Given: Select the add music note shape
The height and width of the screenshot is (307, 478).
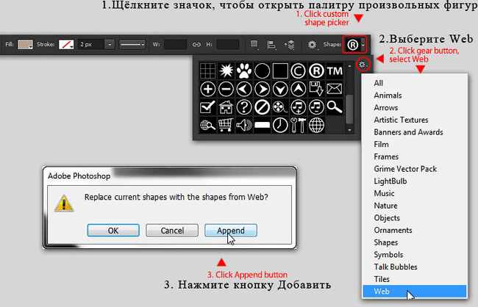Looking at the screenshot, I should click(298, 107).
